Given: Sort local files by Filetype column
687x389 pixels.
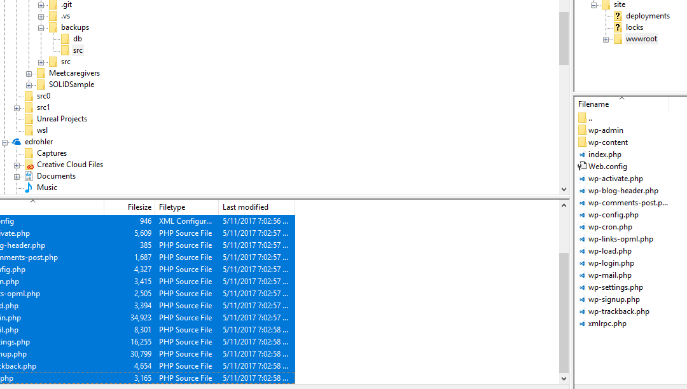Looking at the screenshot, I should click(186, 207).
